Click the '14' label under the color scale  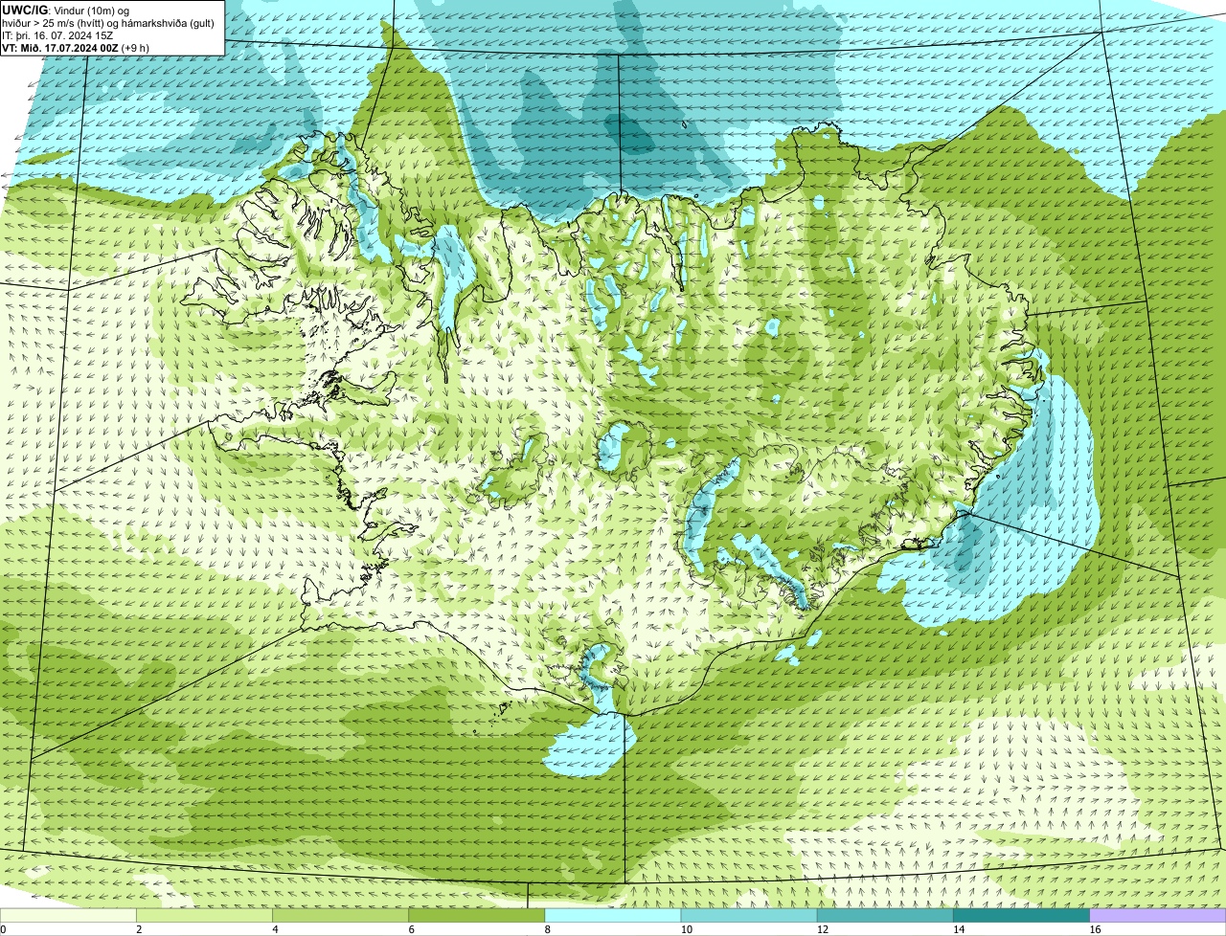959,929
